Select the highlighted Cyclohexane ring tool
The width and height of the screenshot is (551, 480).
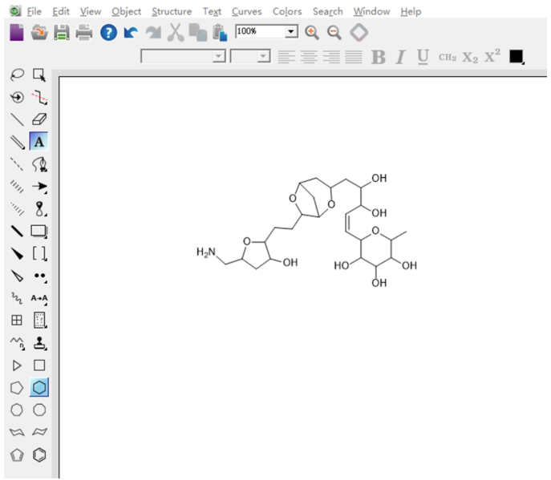[x=39, y=388]
